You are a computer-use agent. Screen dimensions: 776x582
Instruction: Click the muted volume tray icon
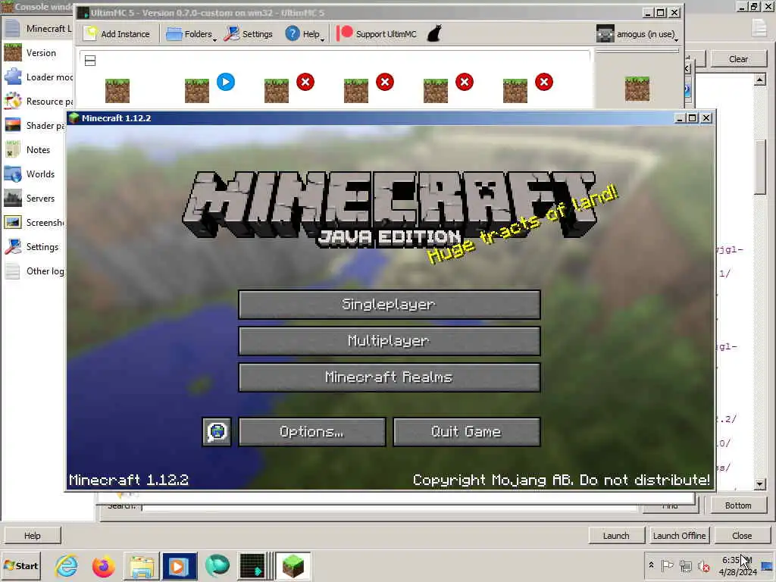tap(703, 565)
